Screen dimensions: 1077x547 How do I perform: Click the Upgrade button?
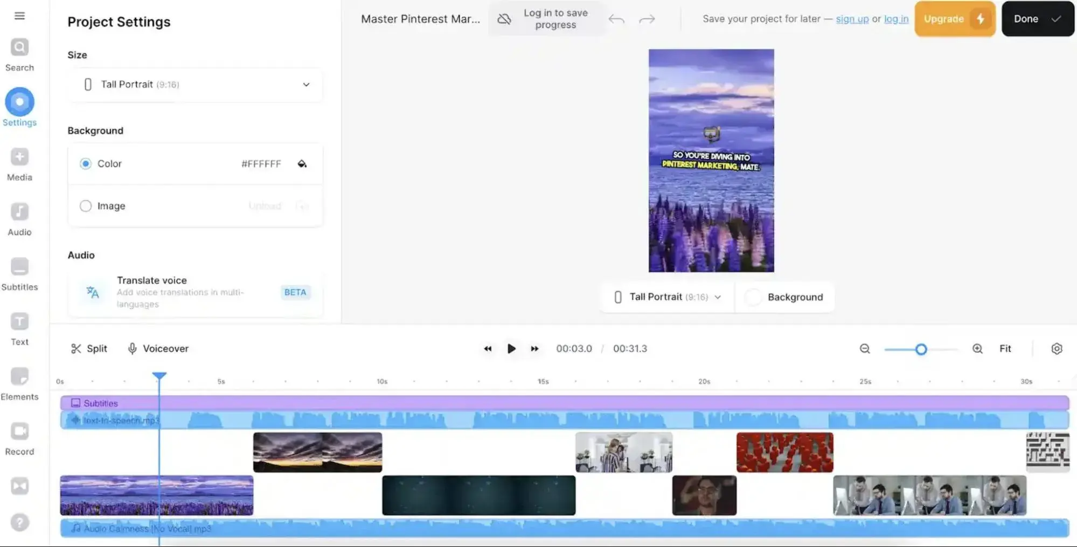point(954,19)
